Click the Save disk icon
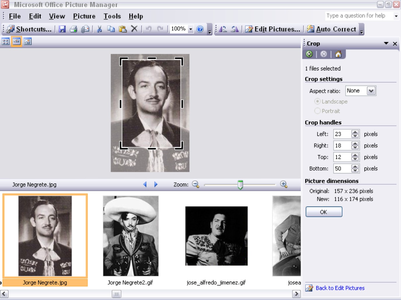This screenshot has height=300, width=401. 62,29
